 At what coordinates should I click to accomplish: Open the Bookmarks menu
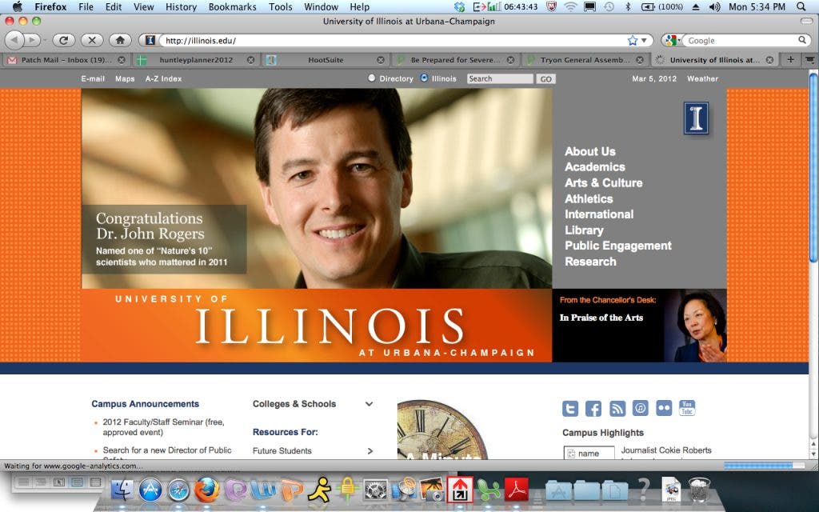click(233, 6)
